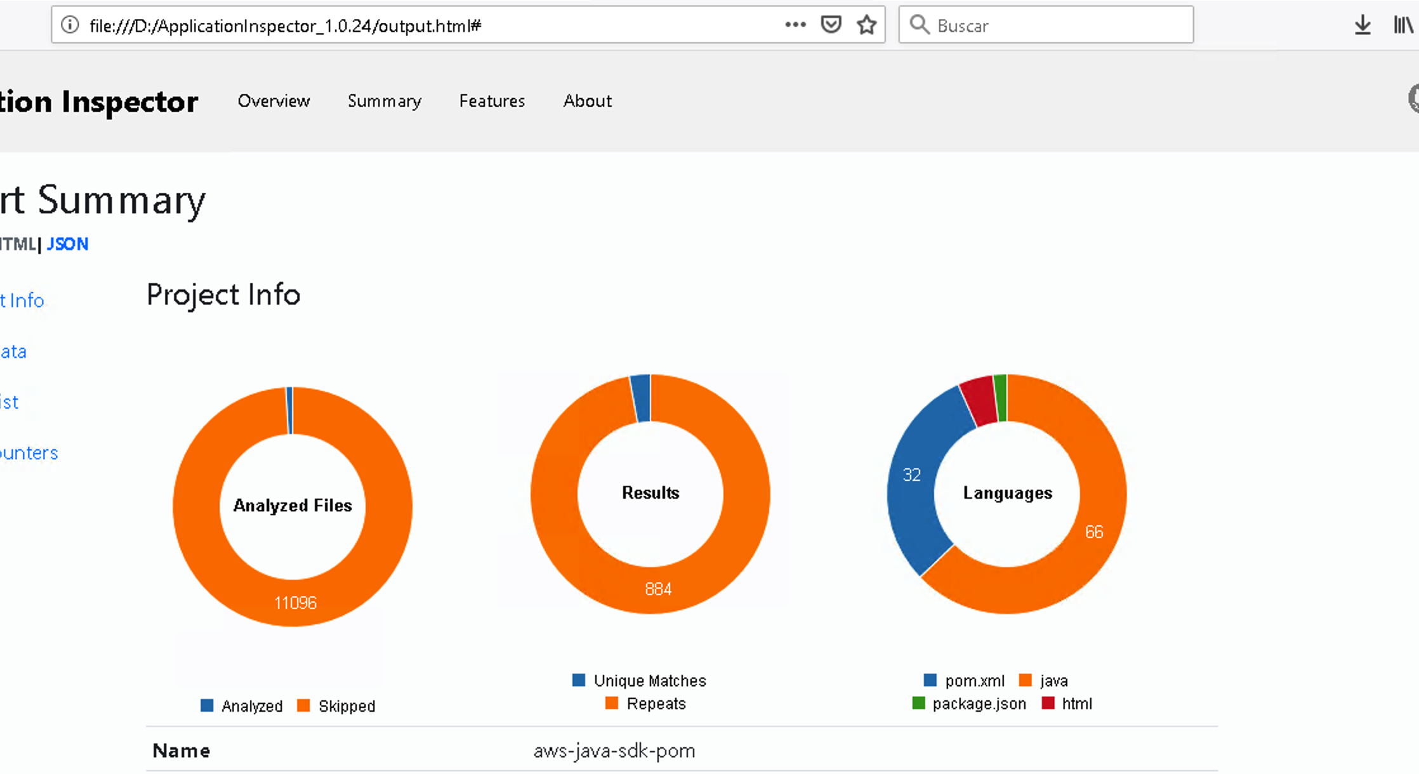This screenshot has height=774, width=1419.
Task: Bookmark the page with the star icon
Action: pyautogui.click(x=866, y=24)
